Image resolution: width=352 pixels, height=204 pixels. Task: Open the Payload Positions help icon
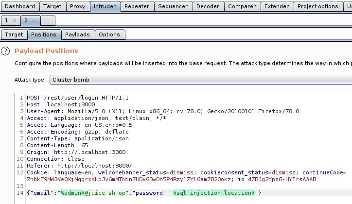coord(5,51)
